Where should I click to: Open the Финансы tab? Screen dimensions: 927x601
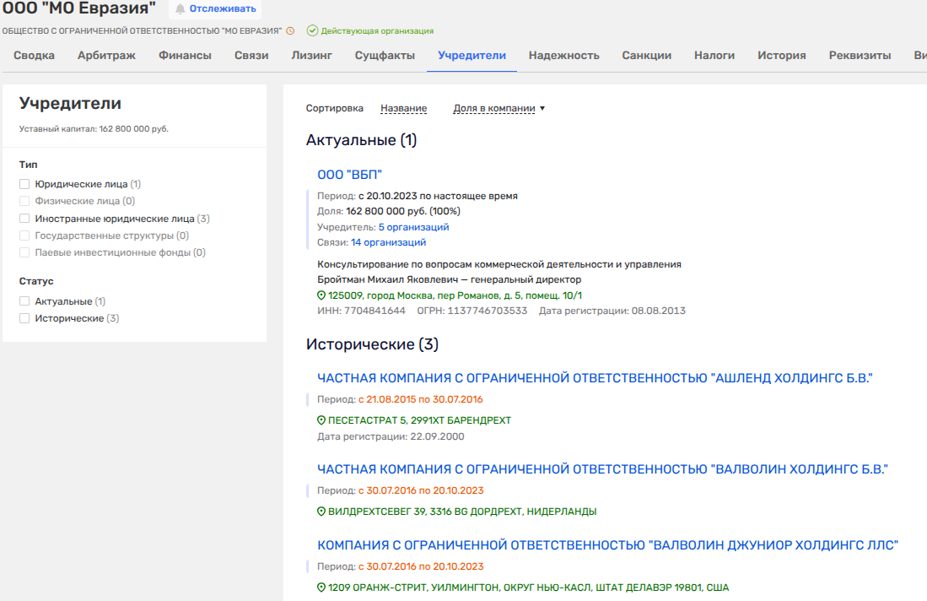point(185,56)
